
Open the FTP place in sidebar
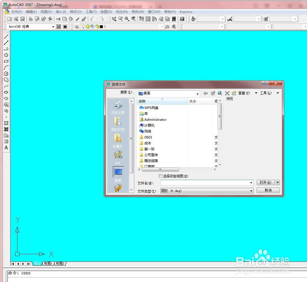(118, 158)
